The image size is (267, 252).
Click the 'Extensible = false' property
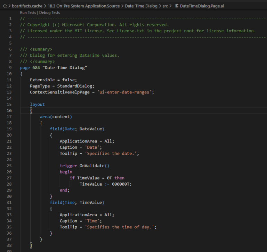(x=53, y=80)
